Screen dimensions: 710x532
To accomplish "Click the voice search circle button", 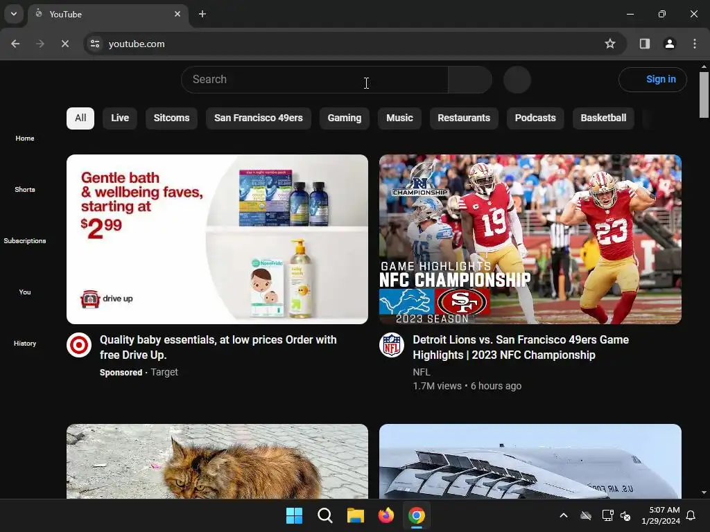I will pyautogui.click(x=517, y=80).
